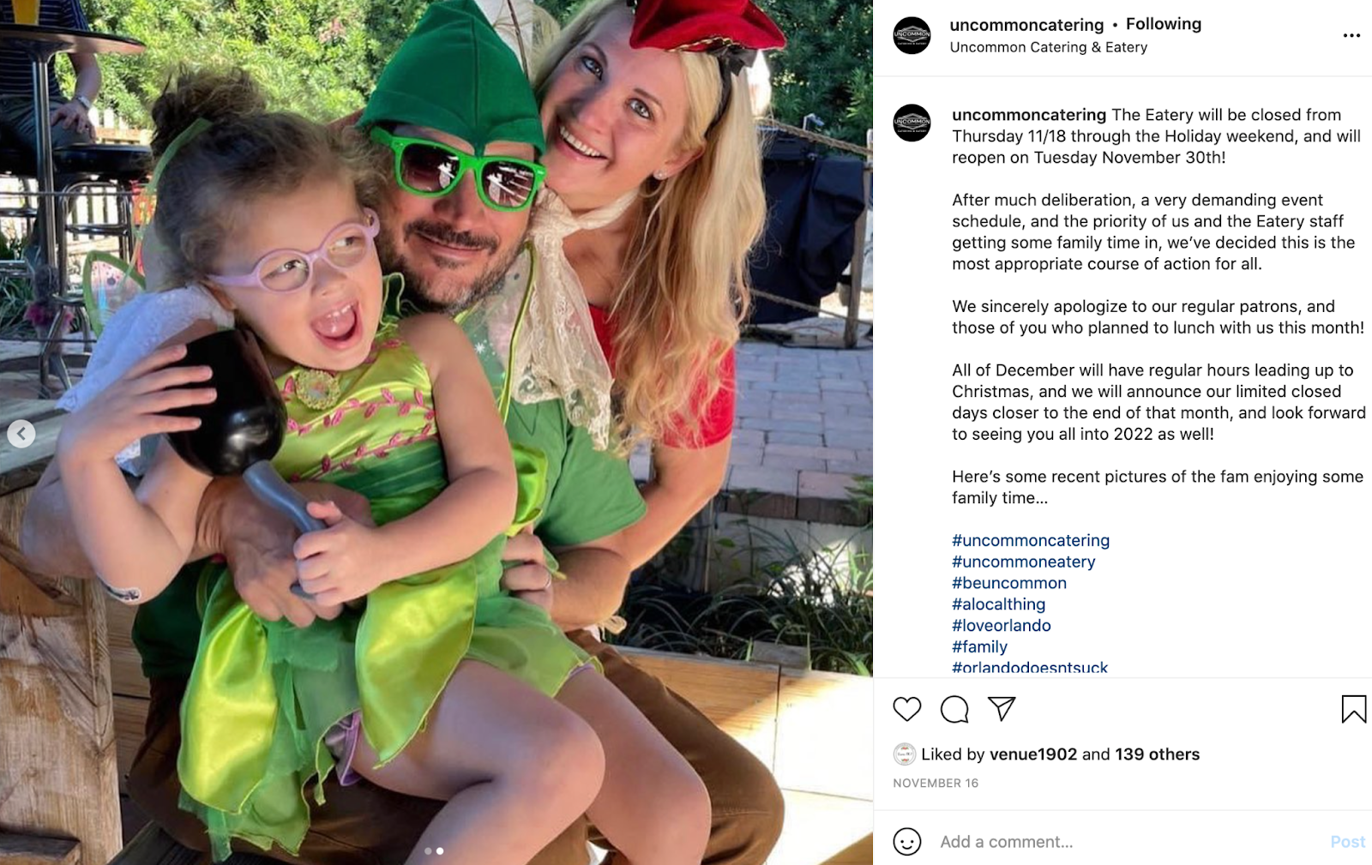Open the #loveorlando hashtag

pos(1002,625)
